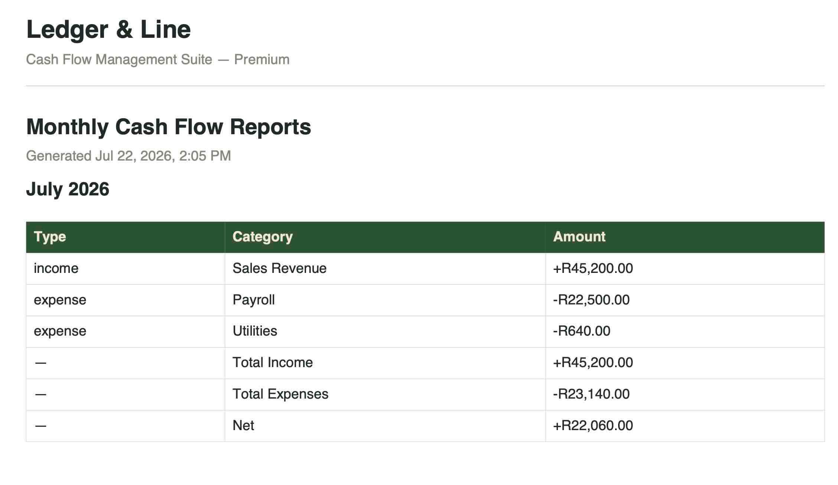Click the Type column header
This screenshot has height=485, width=838.
[x=126, y=237]
